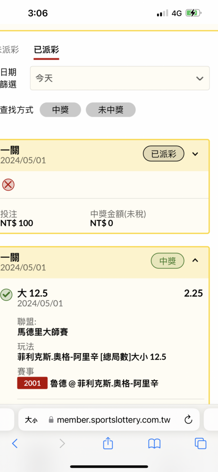
Task: Collapse the 中獎 bet card chevron
Action: pos(195,261)
